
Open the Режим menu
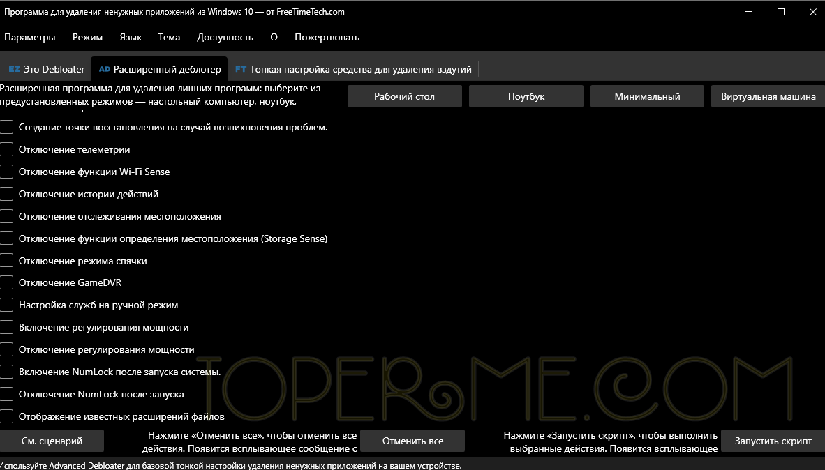coord(87,38)
